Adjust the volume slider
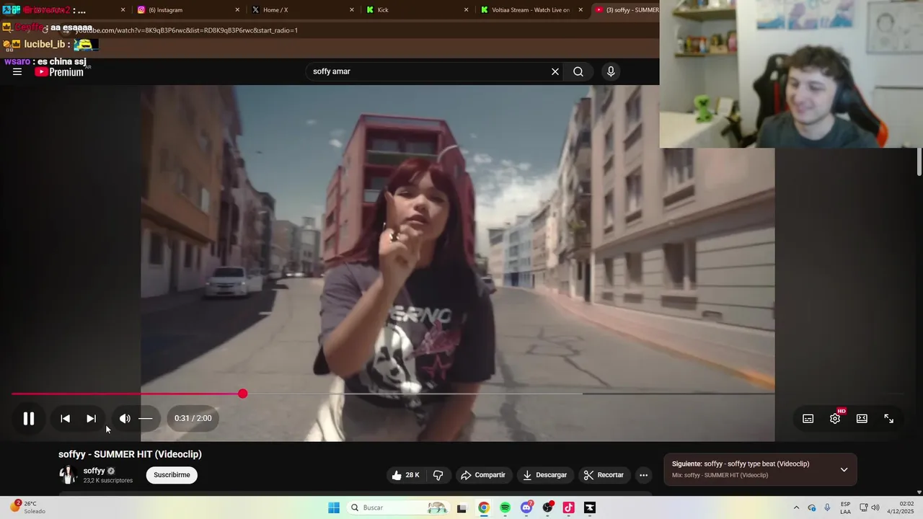 click(x=146, y=418)
